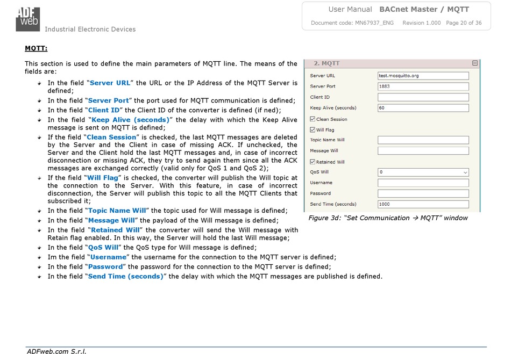This screenshot has width=511, height=354.
Task: Toggle the Clean Session checkbox
Action: pos(313,119)
